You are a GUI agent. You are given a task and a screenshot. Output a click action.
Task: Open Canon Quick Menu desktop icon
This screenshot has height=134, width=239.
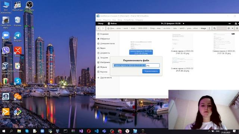(x=6, y=22)
